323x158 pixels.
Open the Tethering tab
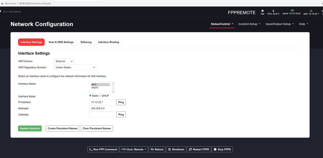pyautogui.click(x=86, y=42)
